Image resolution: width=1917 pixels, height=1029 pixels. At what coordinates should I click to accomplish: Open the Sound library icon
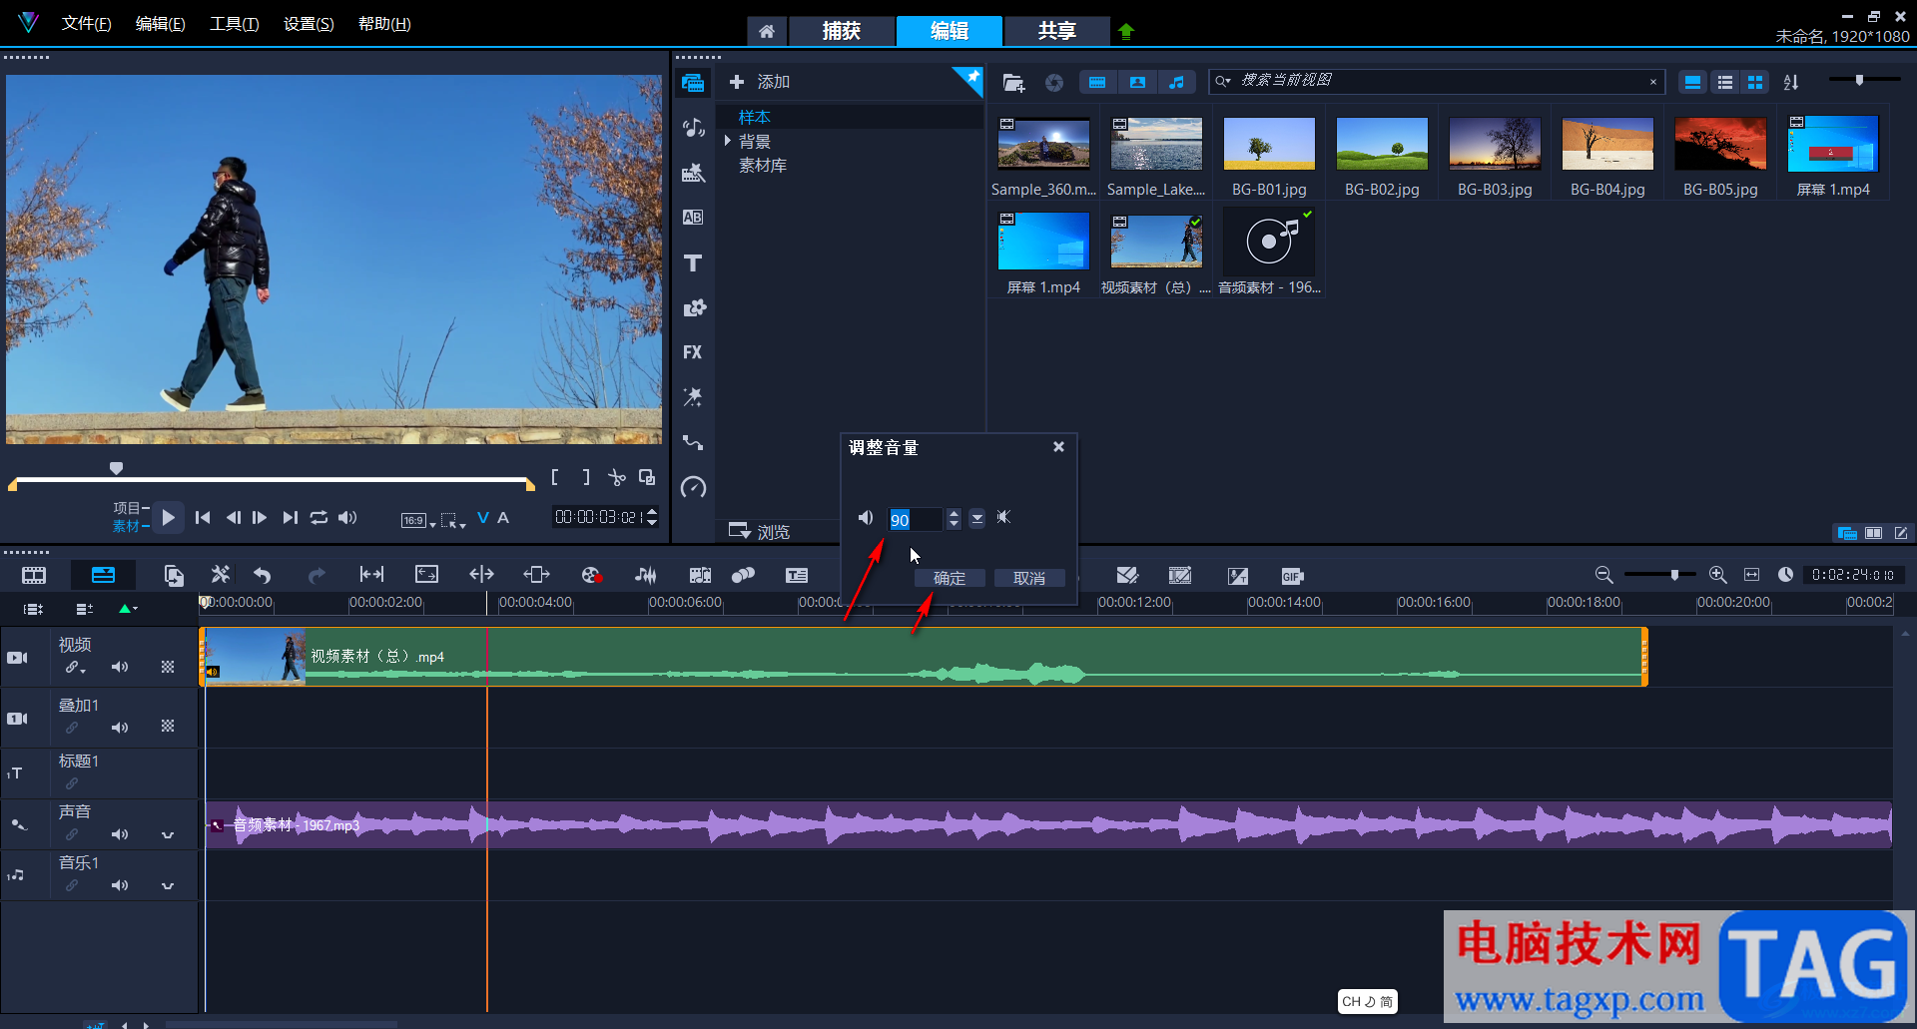(x=693, y=128)
